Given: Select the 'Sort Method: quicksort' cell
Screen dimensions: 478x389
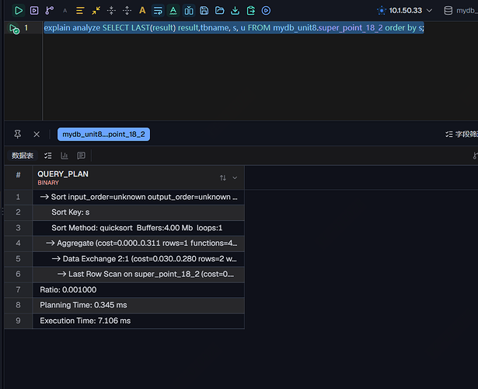Looking at the screenshot, I should 138,228.
